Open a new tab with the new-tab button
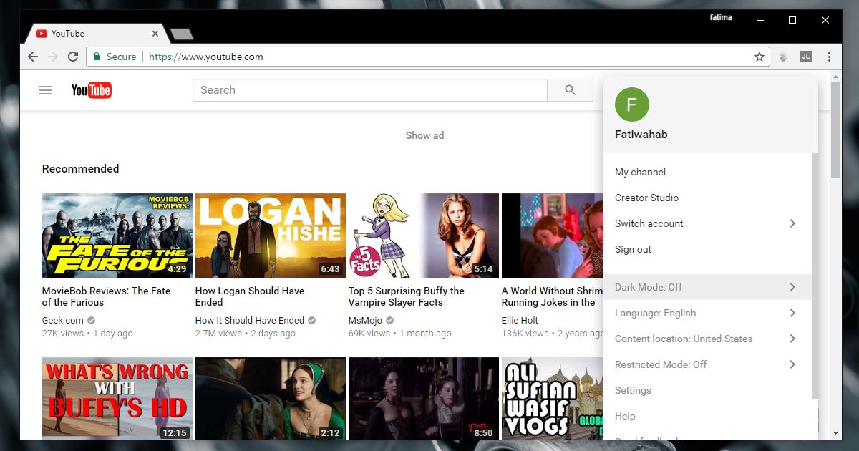 pos(182,34)
